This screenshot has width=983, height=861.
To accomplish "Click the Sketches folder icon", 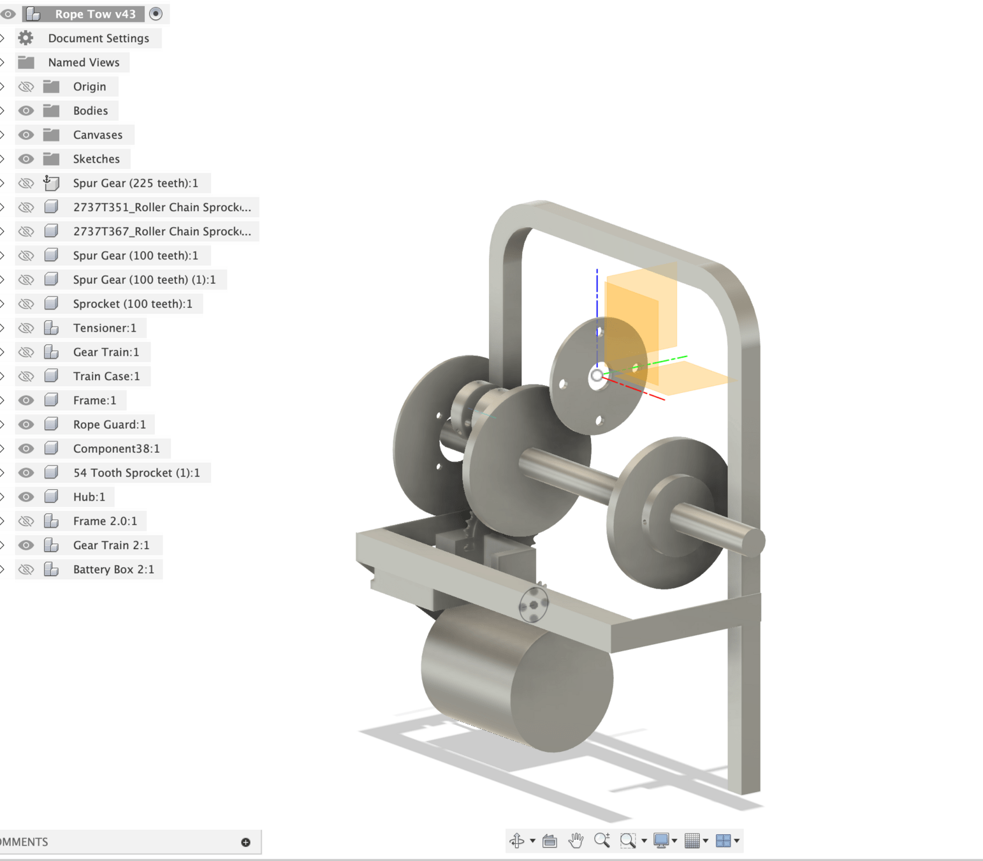I will (x=51, y=159).
